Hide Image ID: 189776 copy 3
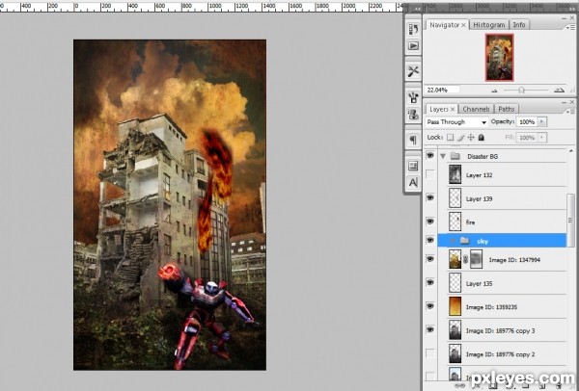579x391 pixels. click(430, 329)
